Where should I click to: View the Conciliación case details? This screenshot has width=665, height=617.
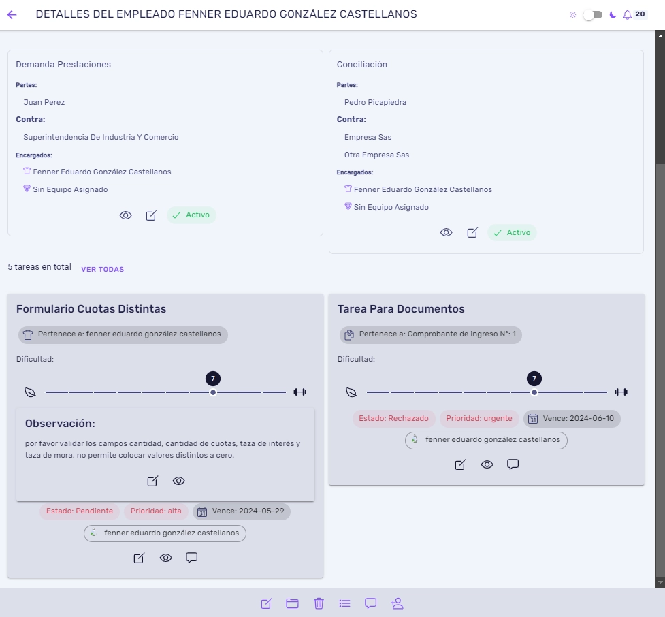[x=446, y=232]
